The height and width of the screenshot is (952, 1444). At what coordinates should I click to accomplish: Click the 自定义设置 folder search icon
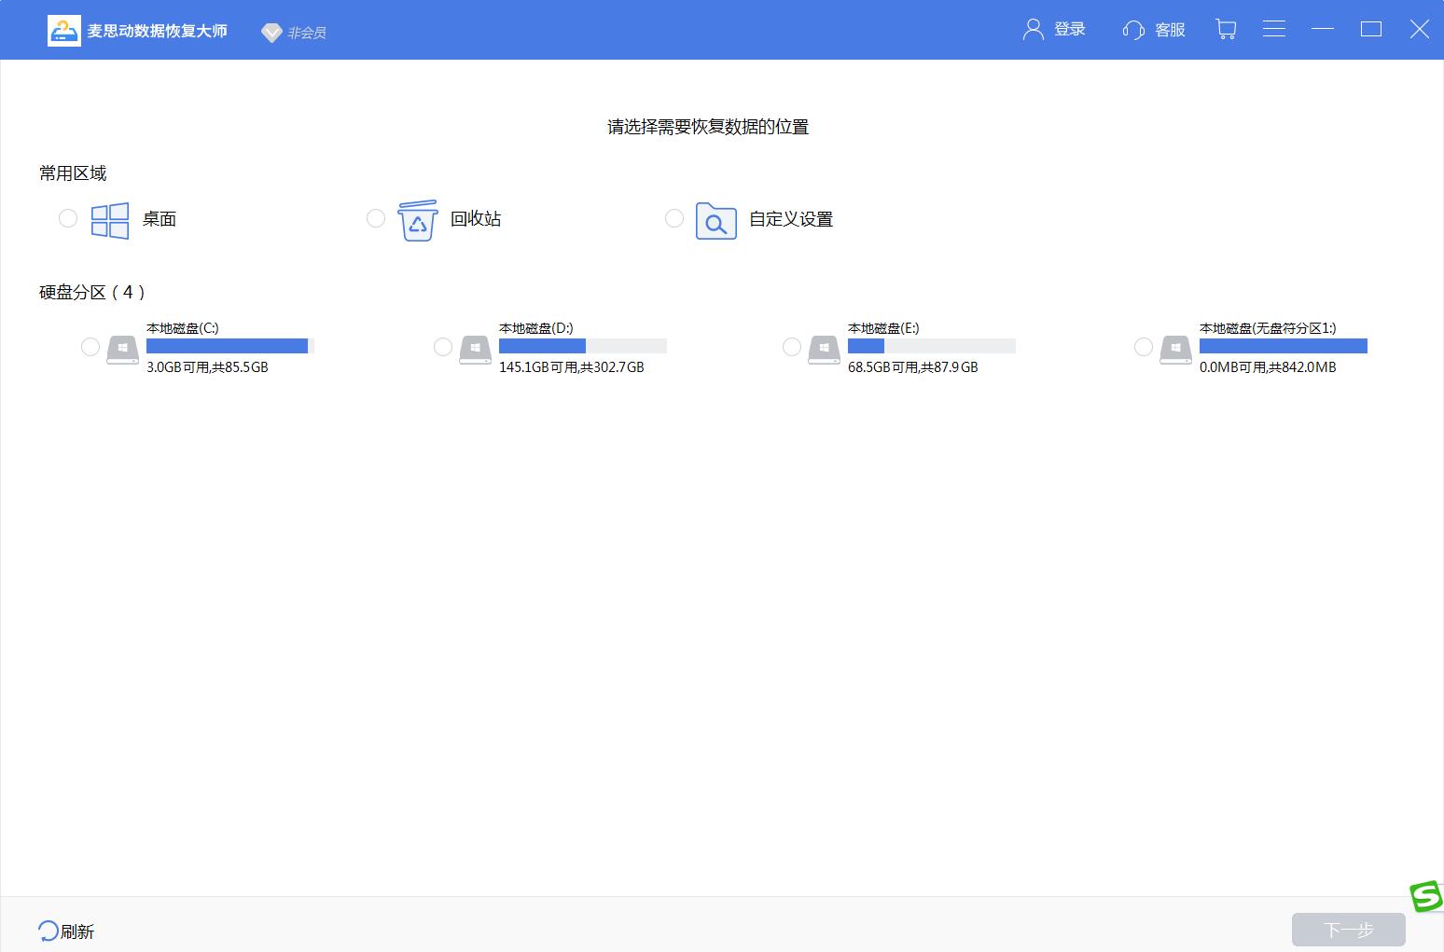tap(715, 221)
